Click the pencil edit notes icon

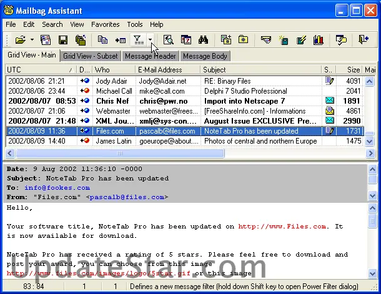pos(301,40)
